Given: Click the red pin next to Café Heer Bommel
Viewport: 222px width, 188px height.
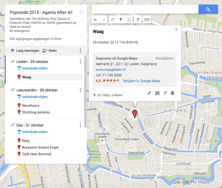Looking at the screenshot, I should (x=19, y=154).
